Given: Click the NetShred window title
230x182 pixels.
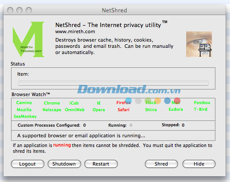Looking at the screenshot, I should pos(114,10).
